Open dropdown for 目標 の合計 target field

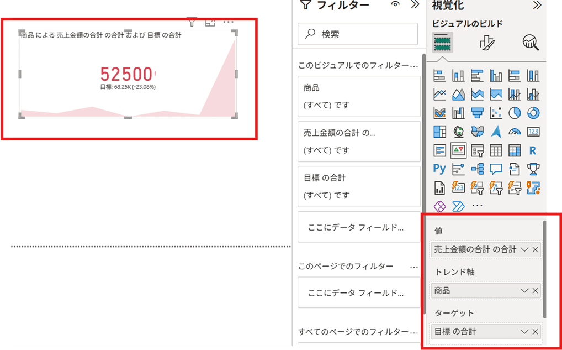click(524, 332)
